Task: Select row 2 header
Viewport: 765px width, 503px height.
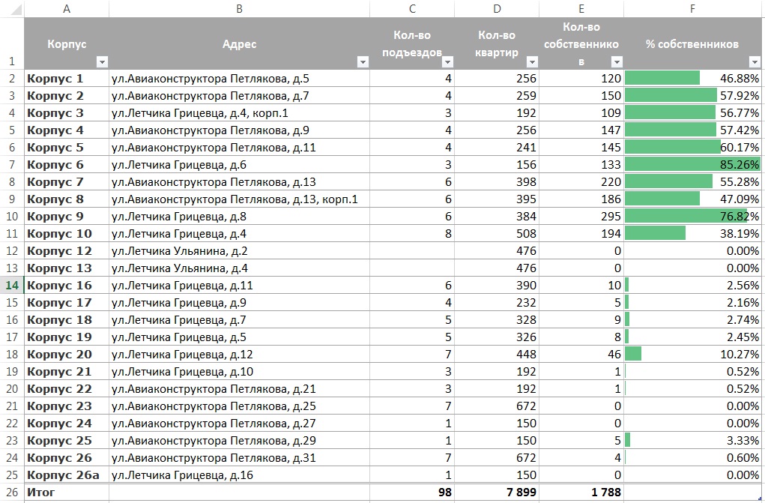Action: (x=12, y=78)
